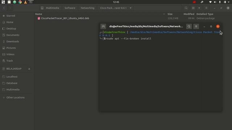Eject the BELAJARSAP volume

point(29,69)
